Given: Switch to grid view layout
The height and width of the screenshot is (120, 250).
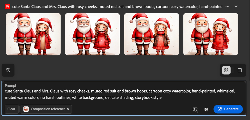Looking at the screenshot, I should (x=226, y=70).
